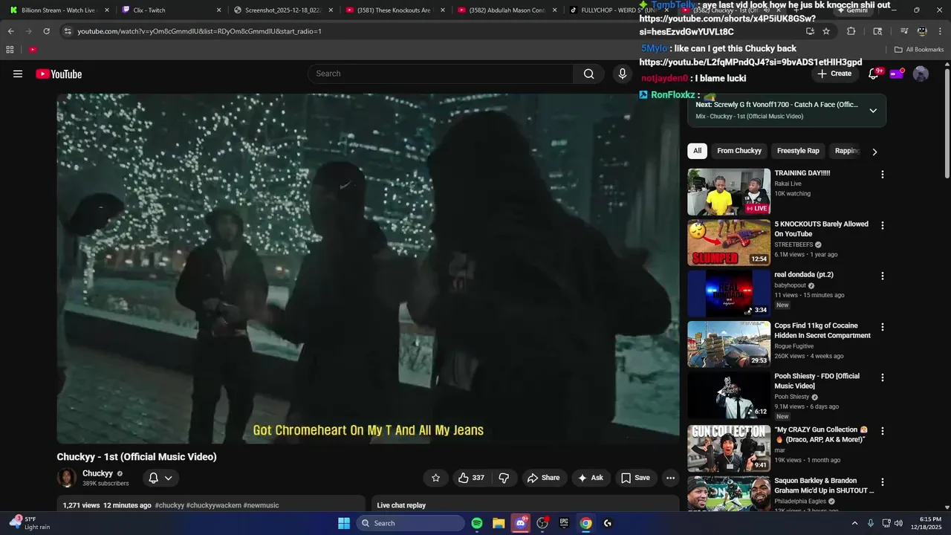Viewport: 951px width, 535px height.
Task: Open Cops Find 11kg of Cocaine thumbnail
Action: point(729,344)
